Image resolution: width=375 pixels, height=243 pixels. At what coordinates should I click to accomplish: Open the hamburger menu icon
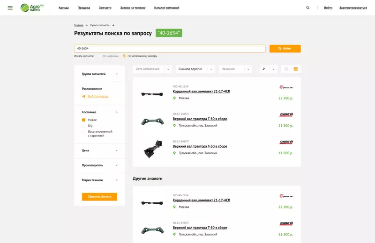[10, 8]
